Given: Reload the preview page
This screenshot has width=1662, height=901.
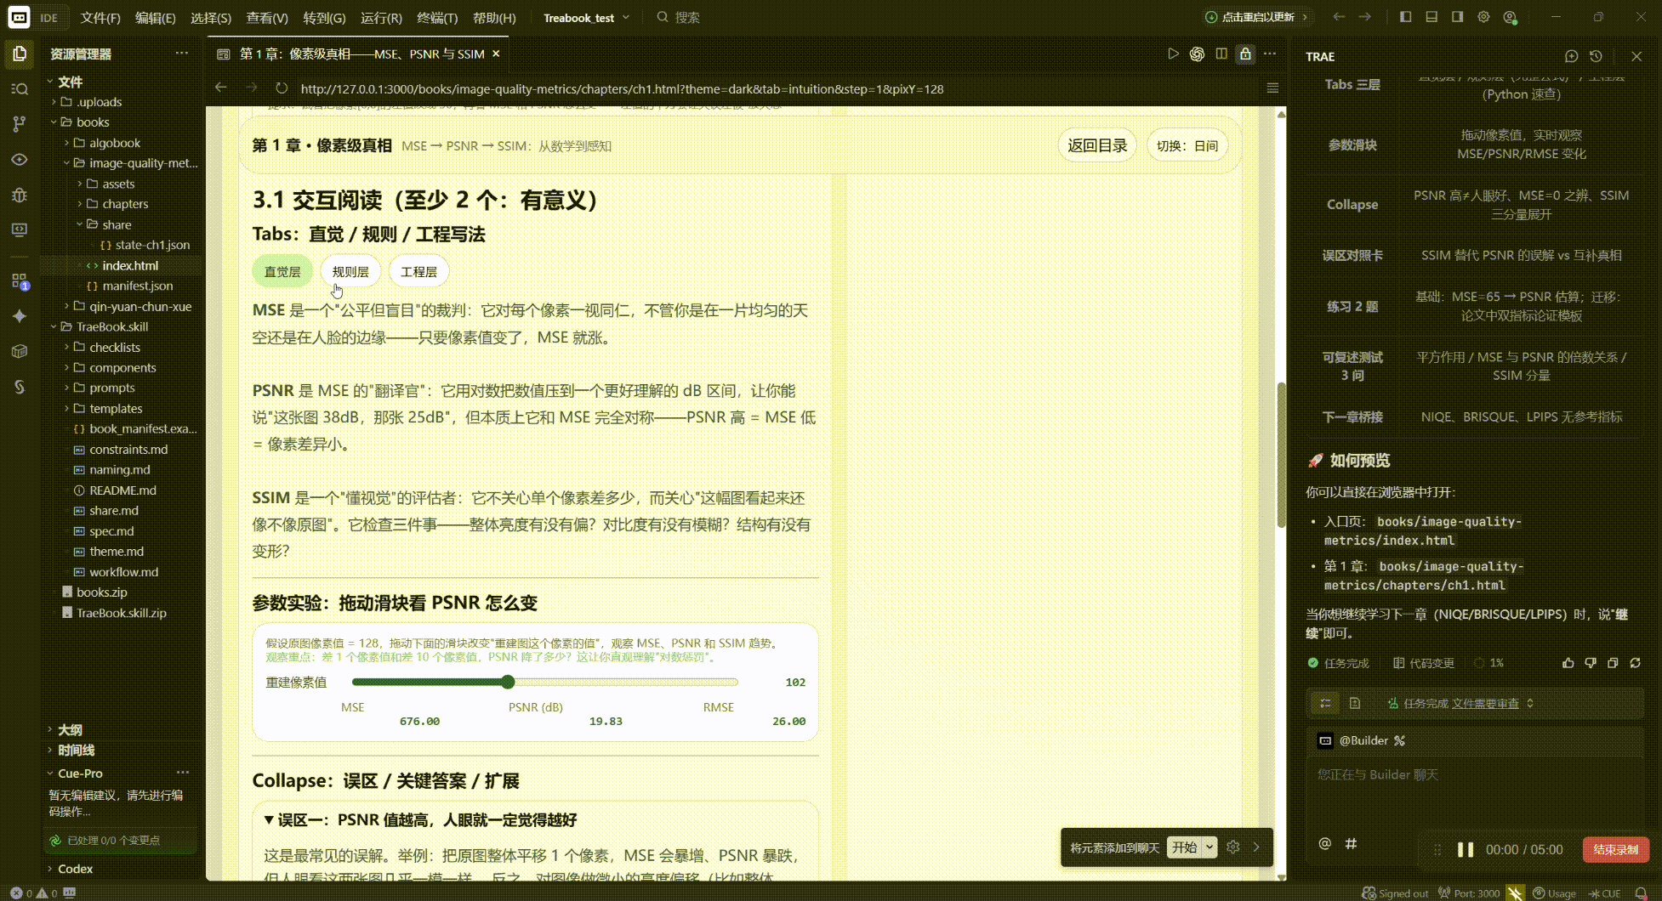Looking at the screenshot, I should (282, 88).
